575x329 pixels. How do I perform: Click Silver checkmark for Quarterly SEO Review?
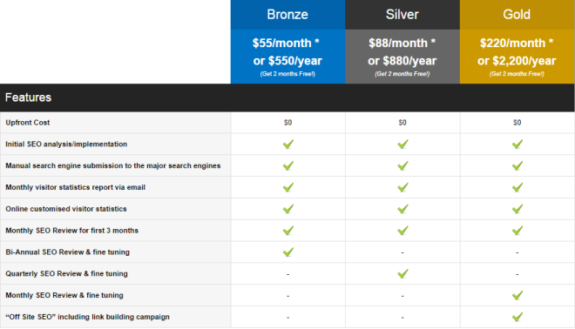click(402, 273)
